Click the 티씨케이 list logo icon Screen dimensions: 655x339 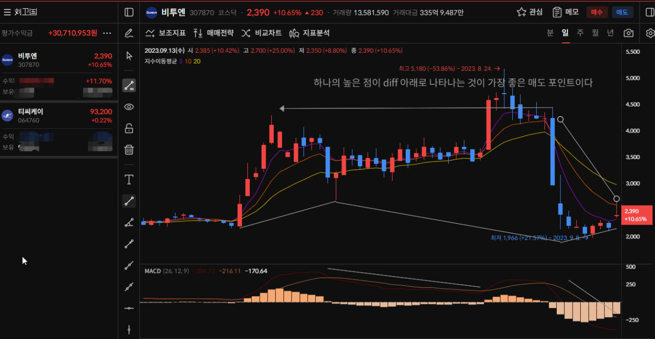click(7, 116)
